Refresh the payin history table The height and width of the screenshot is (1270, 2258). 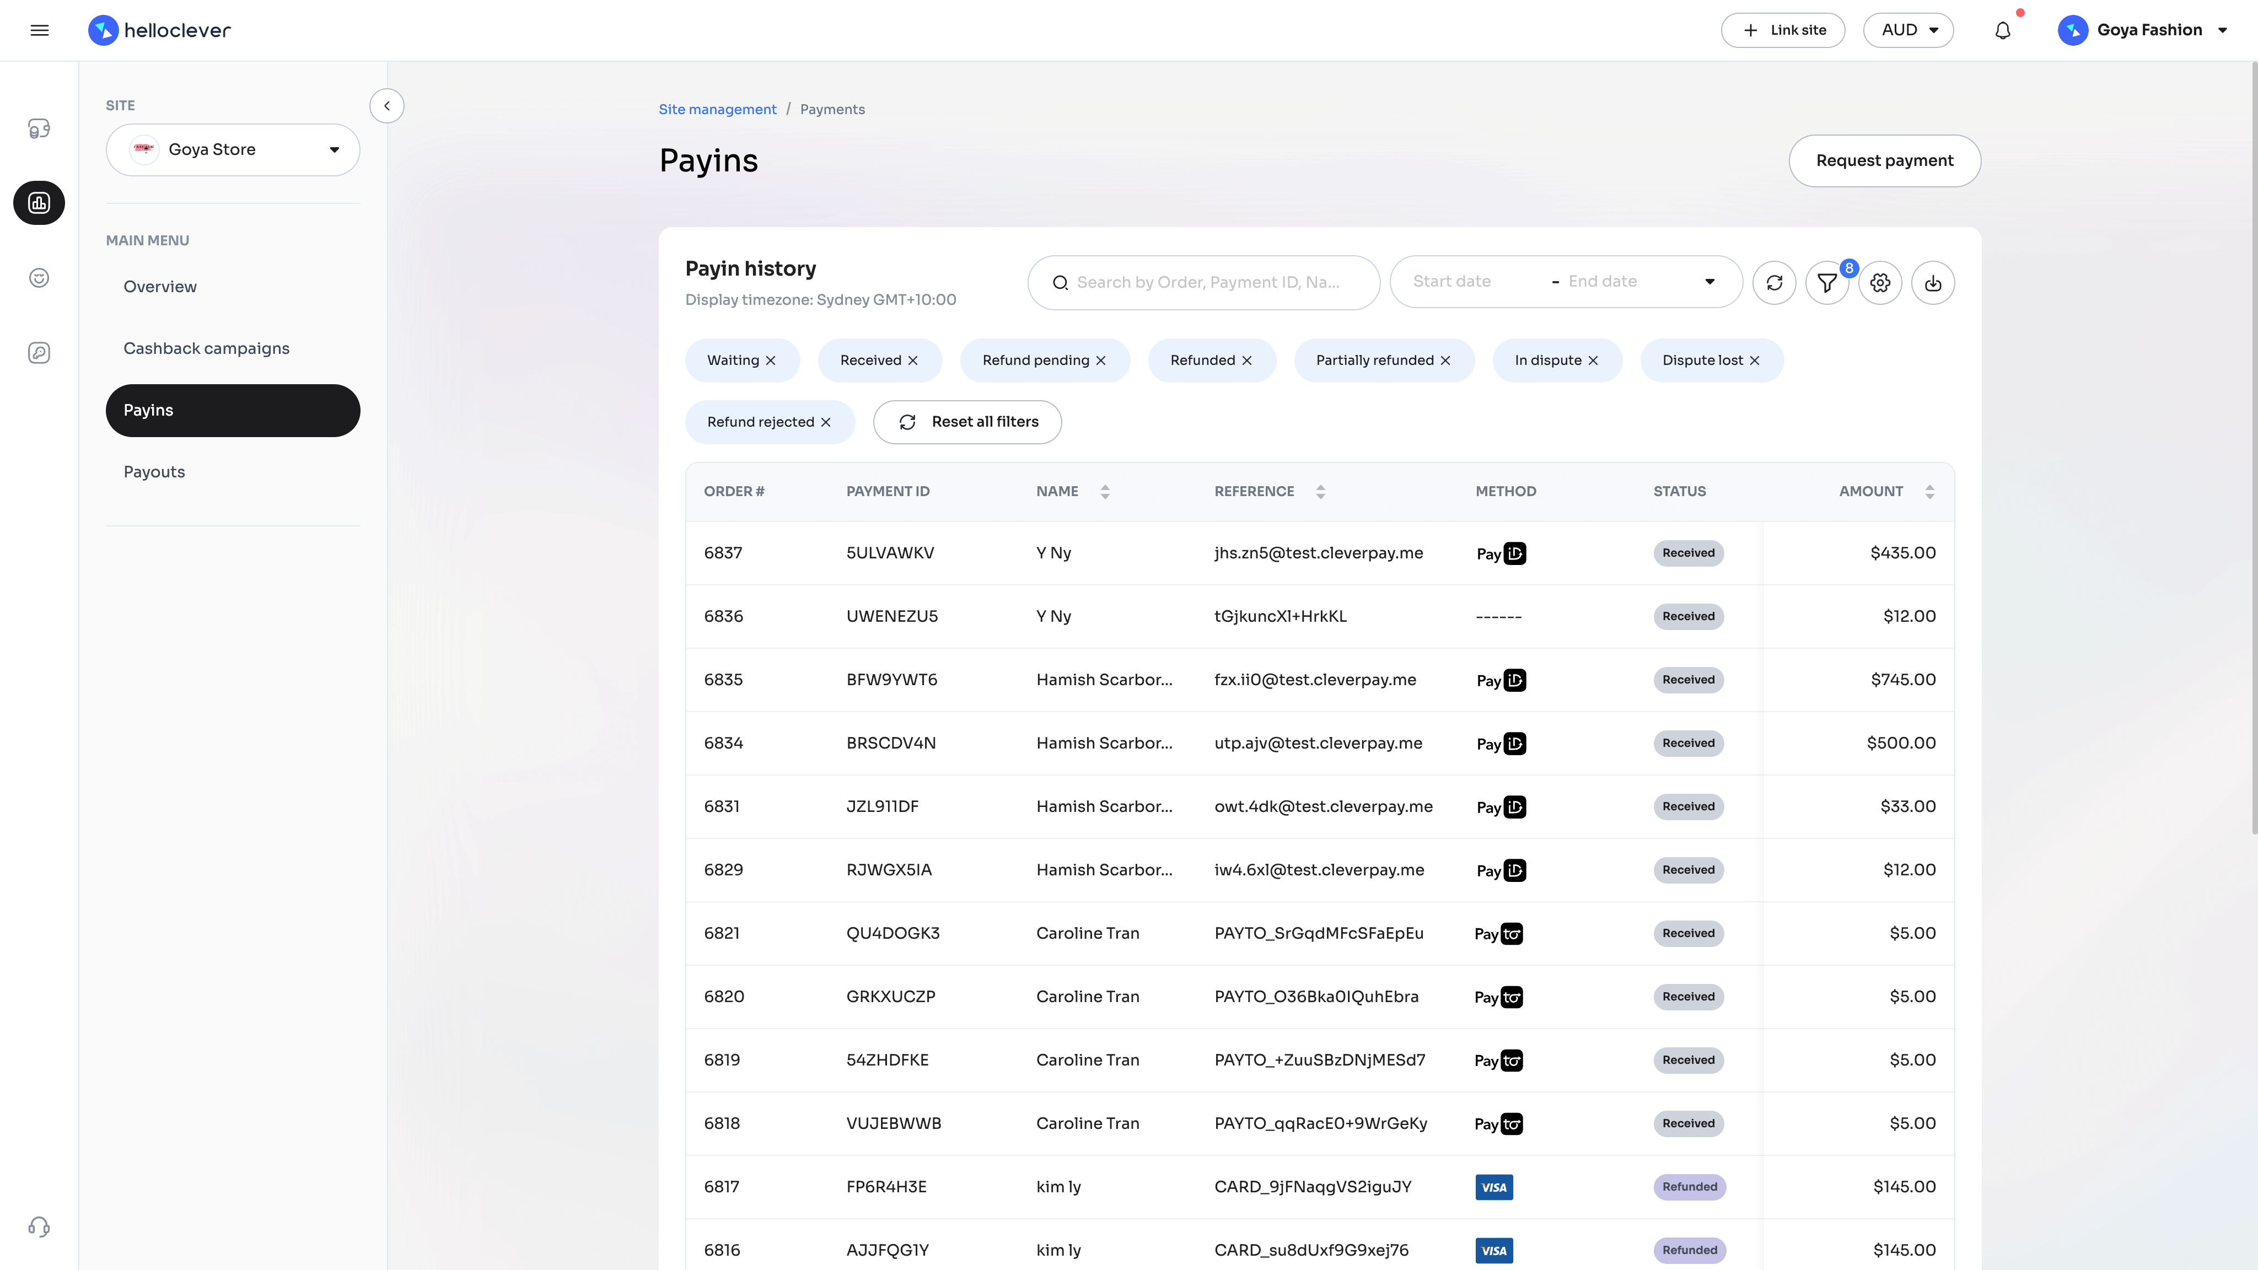tap(1774, 283)
